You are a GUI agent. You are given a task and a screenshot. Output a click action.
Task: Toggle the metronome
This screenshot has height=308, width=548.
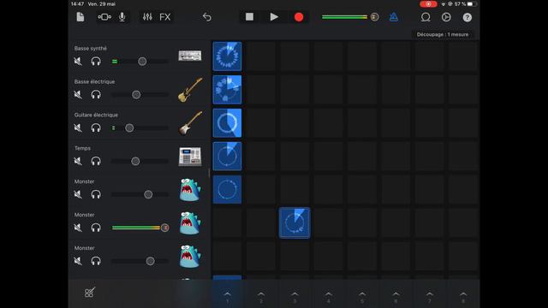tap(394, 17)
